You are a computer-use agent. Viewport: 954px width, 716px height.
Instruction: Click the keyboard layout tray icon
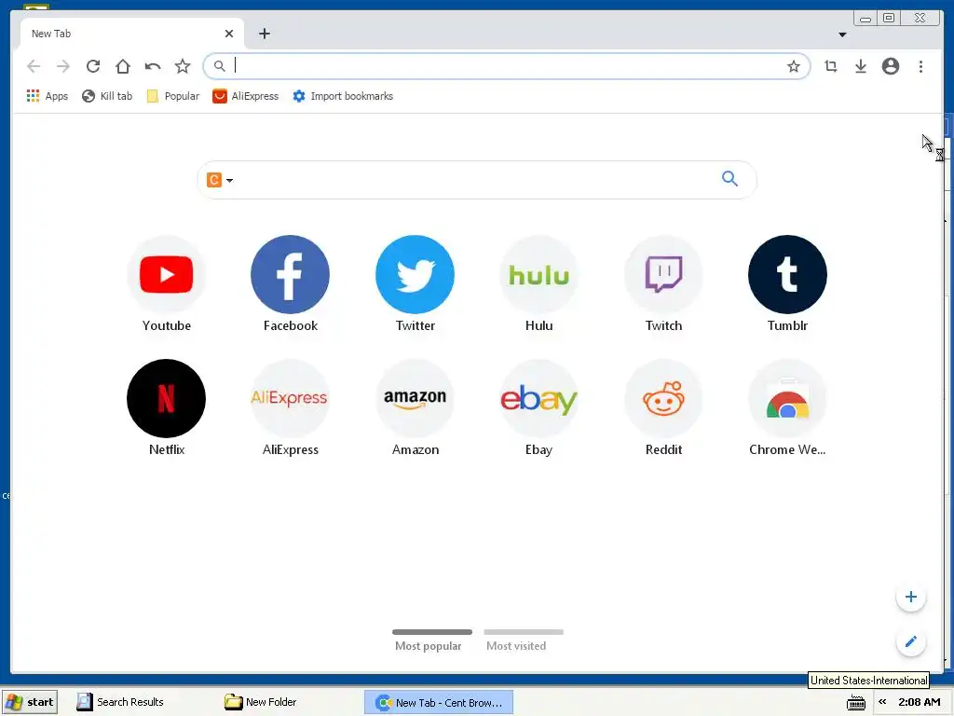[x=856, y=703]
